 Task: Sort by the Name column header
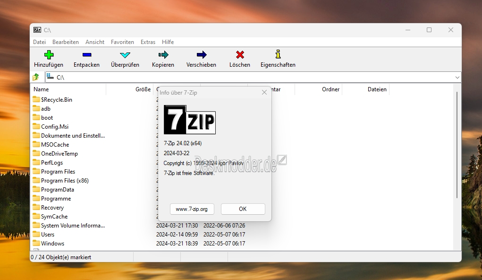coord(68,89)
